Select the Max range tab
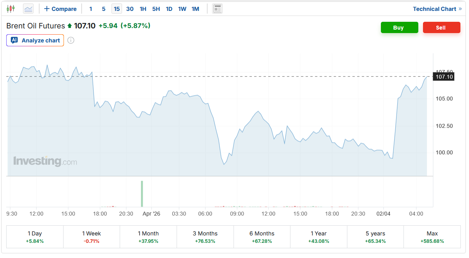 click(432, 237)
